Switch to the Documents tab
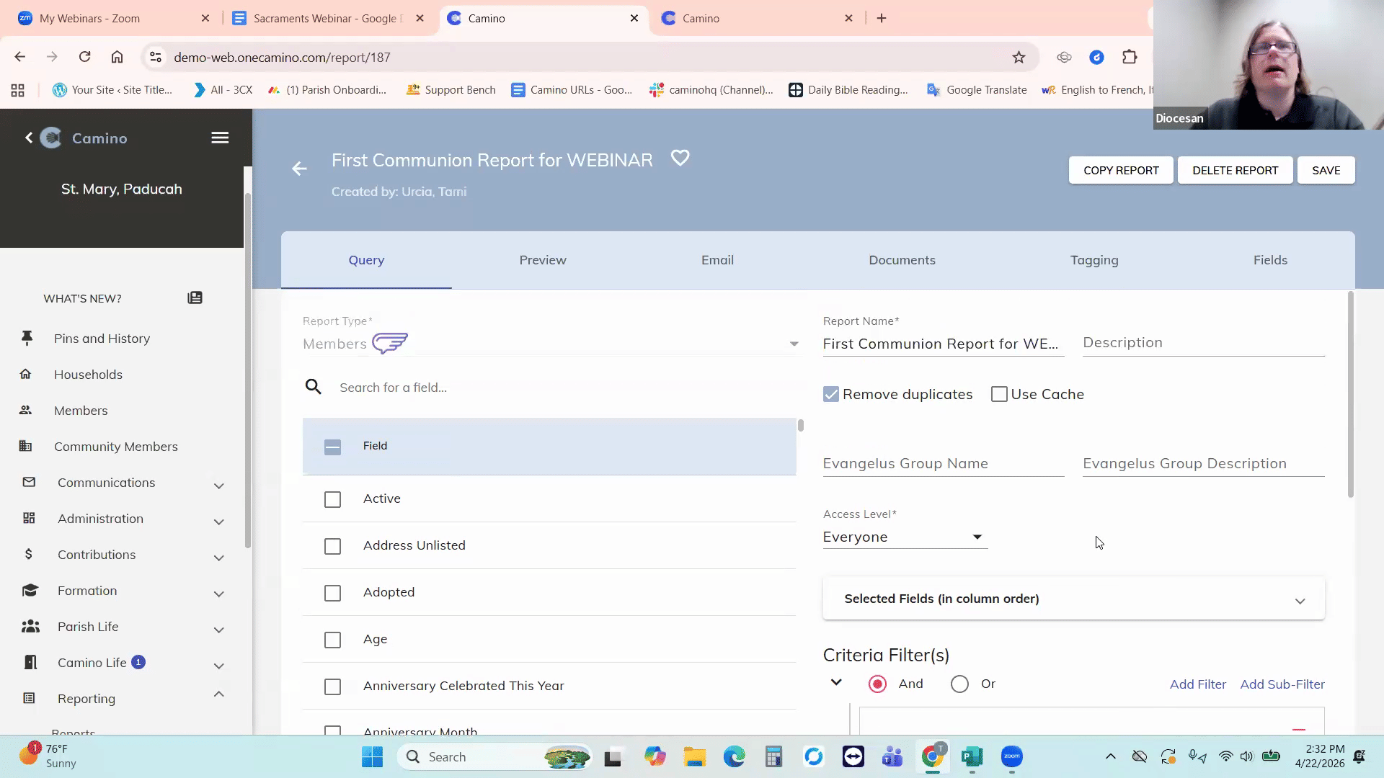This screenshot has height=778, width=1384. (902, 260)
